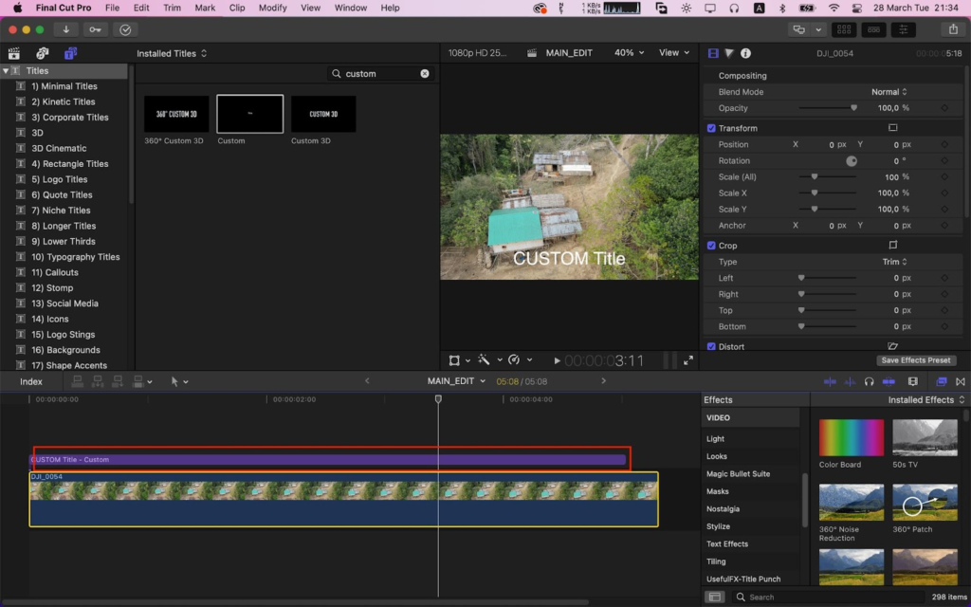
Task: Disable the Transform checkbox
Action: (x=711, y=128)
